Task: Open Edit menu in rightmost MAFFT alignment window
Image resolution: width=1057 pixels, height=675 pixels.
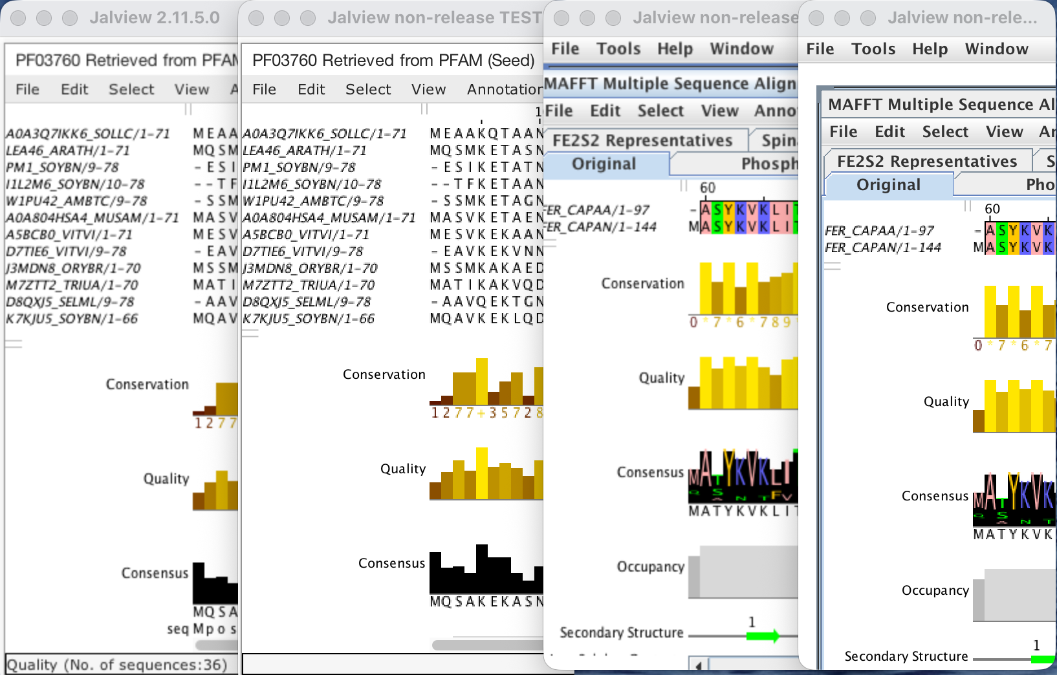Action: pos(889,132)
